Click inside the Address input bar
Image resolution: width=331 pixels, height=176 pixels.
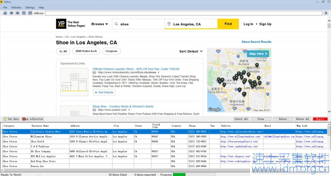pos(184,13)
